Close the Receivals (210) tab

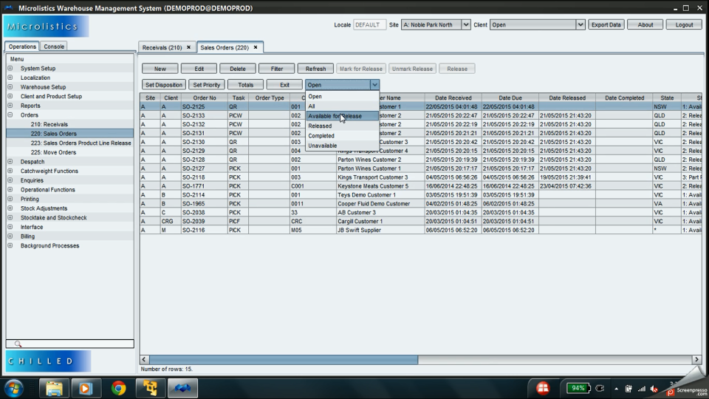tap(188, 47)
